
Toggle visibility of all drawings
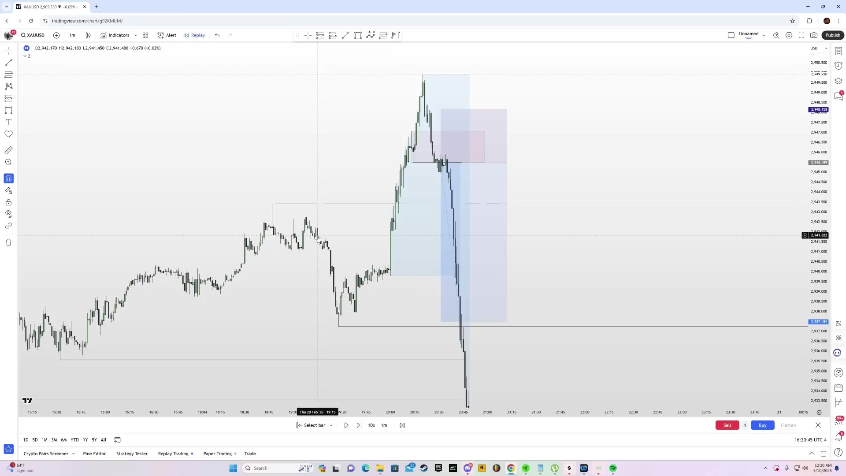[x=8, y=214]
